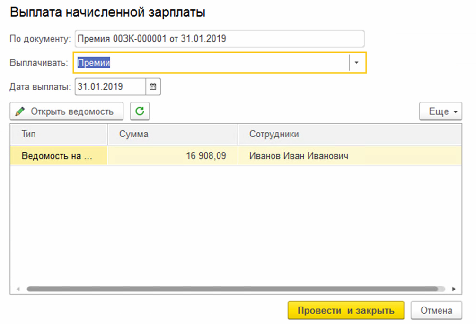Select the Ведомость на ... type cell
Image resolution: width=476 pixels, height=324 pixels.
pos(59,155)
